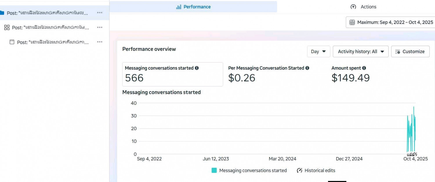Select the Messaging conversations started metric card
435x182 pixels.
click(x=173, y=74)
